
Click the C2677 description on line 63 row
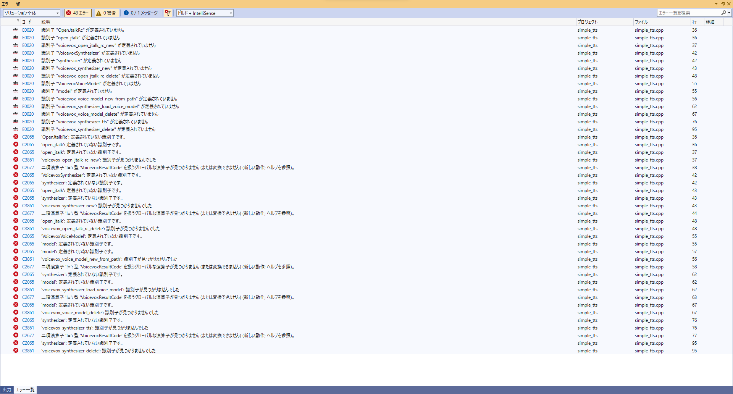tap(168, 297)
